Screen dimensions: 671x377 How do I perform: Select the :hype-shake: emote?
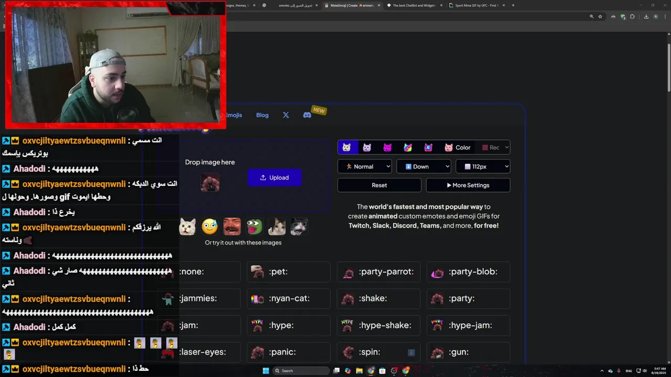point(378,326)
